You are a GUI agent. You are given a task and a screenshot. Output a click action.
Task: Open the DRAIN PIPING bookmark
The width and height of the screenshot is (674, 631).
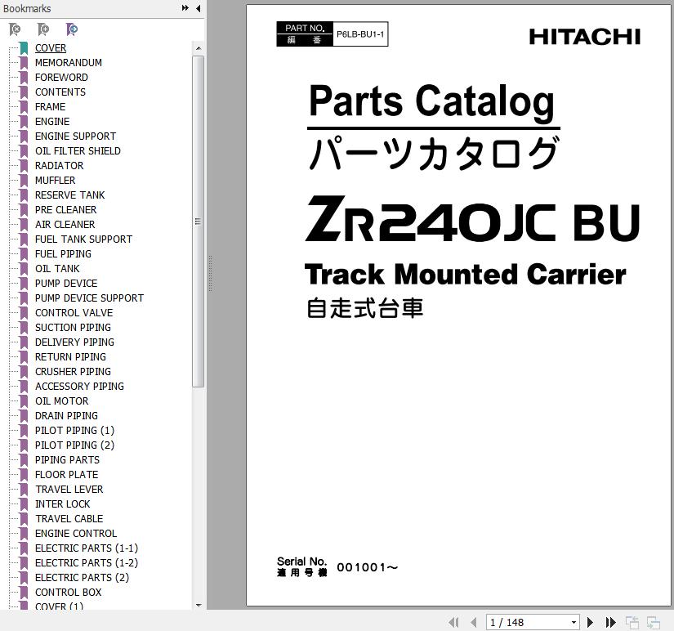pyautogui.click(x=67, y=415)
